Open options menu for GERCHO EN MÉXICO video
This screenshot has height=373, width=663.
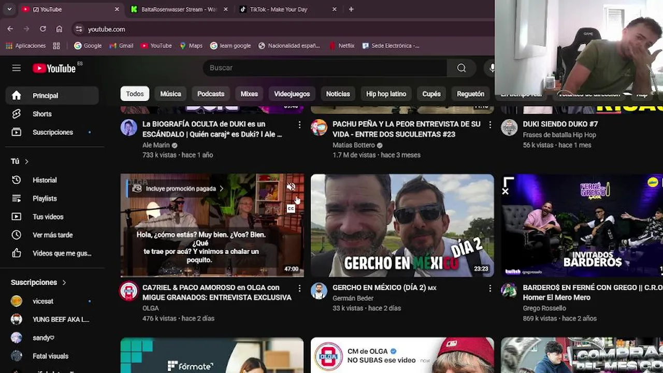pos(490,288)
